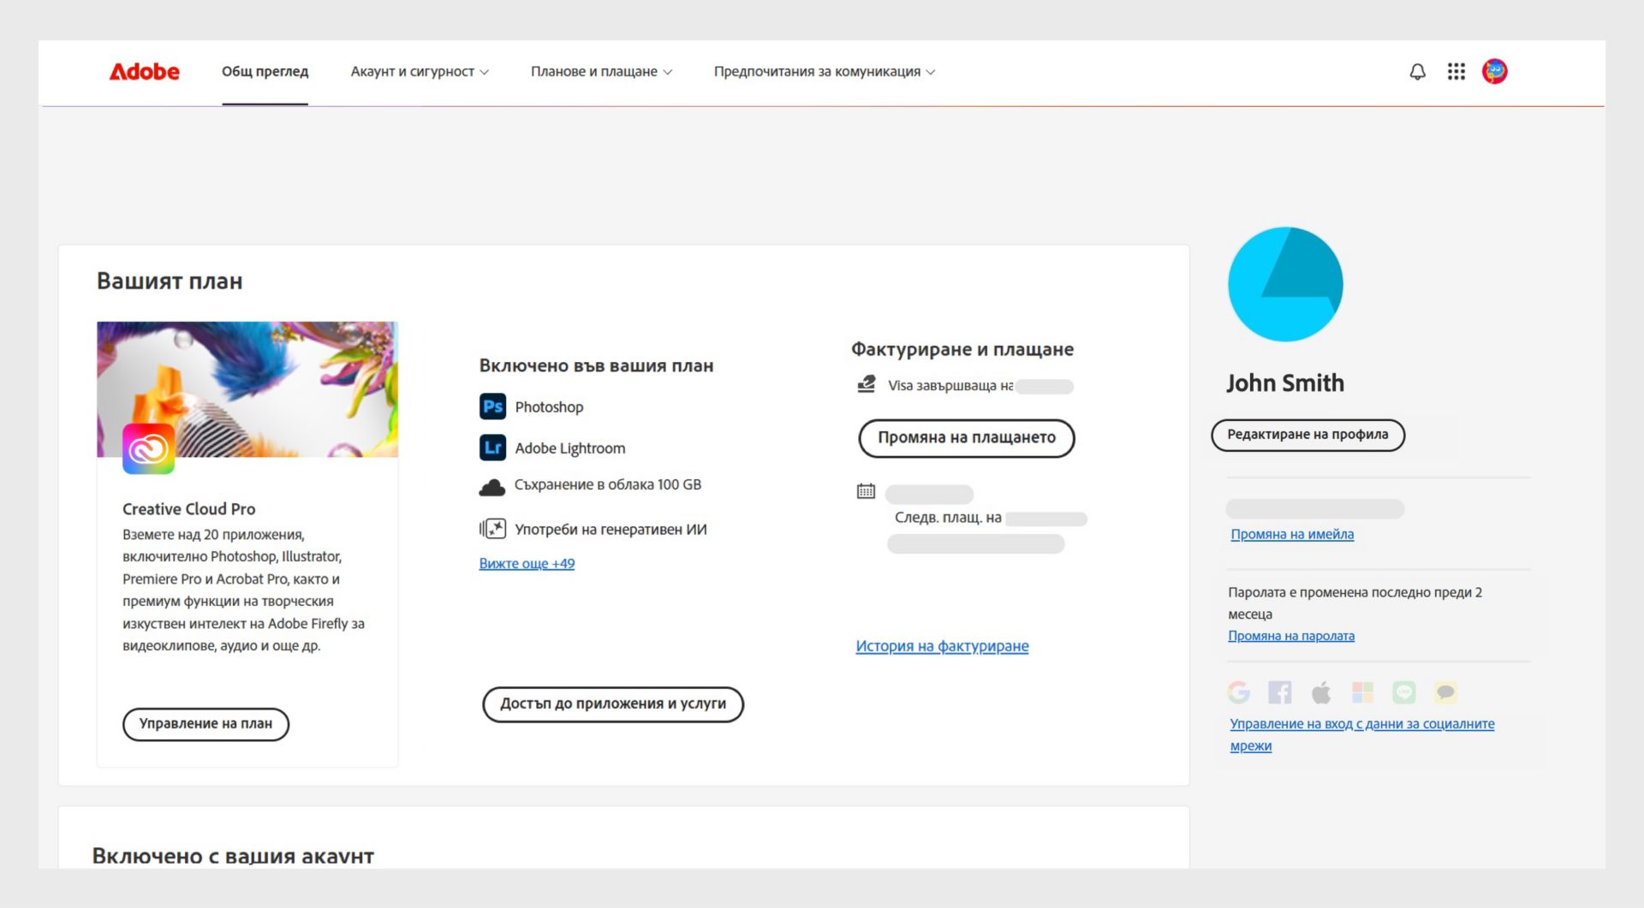Open the Предпочитания за комуникация dropdown
The width and height of the screenshot is (1644, 908).
[823, 72]
